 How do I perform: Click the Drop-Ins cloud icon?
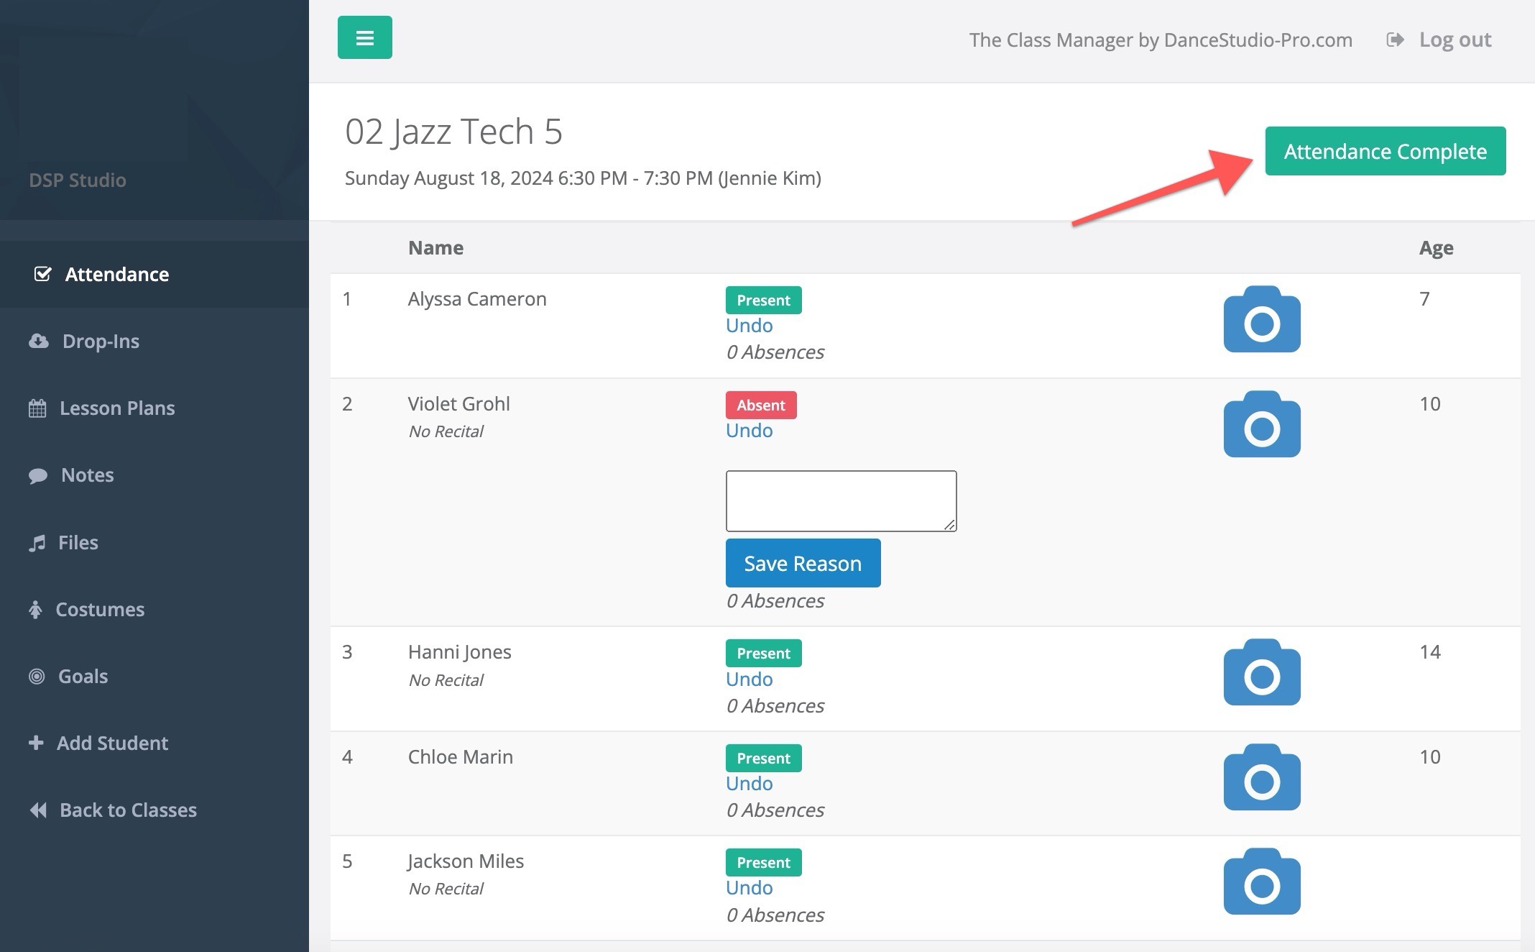click(39, 341)
